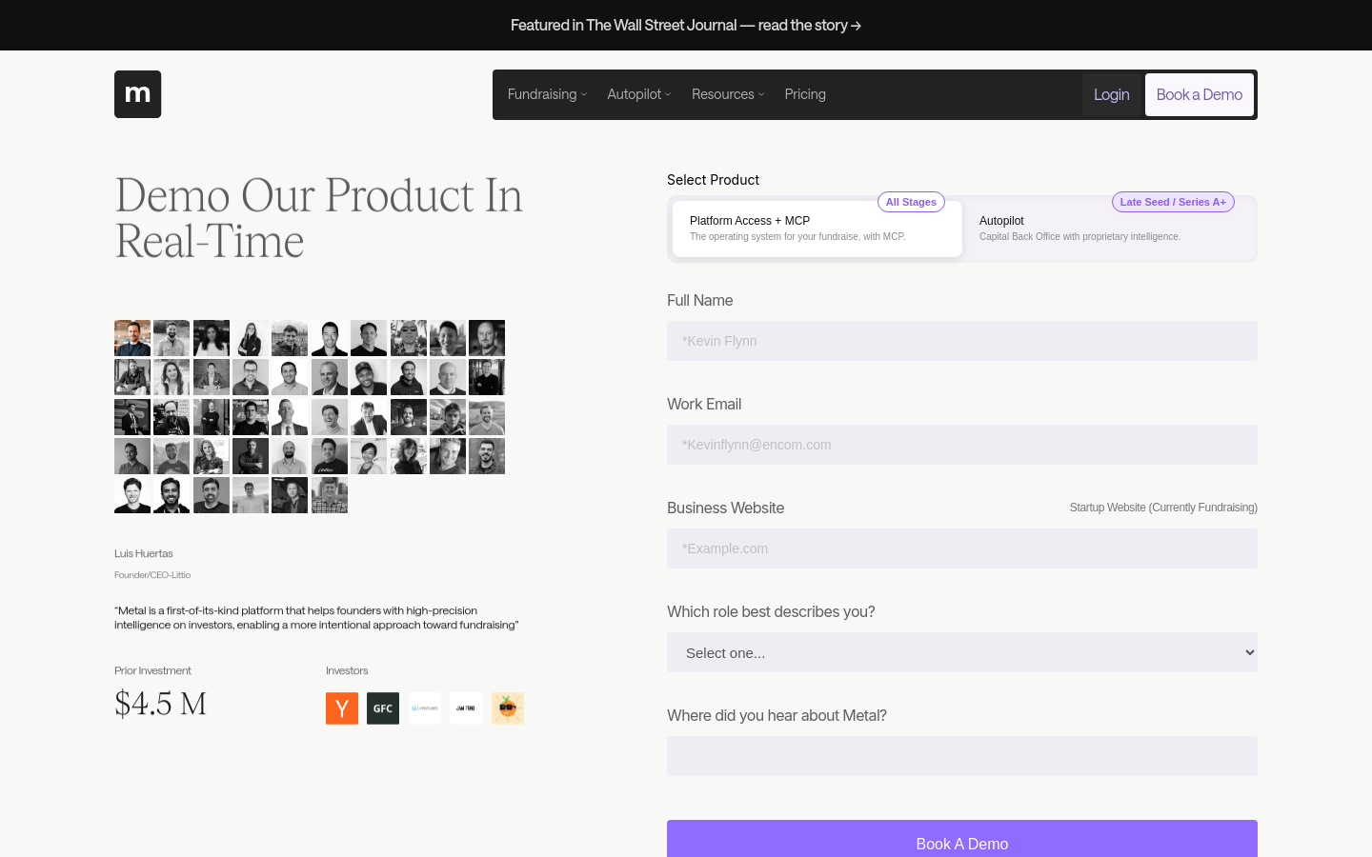
Task: Click the "$4.5 M" amount
Action: 161,704
